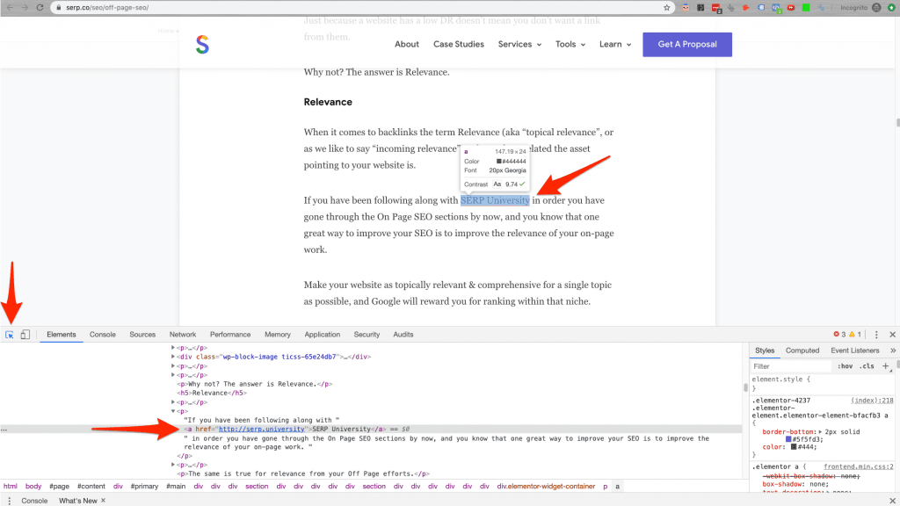Switch to the Sources tab

[x=142, y=335]
